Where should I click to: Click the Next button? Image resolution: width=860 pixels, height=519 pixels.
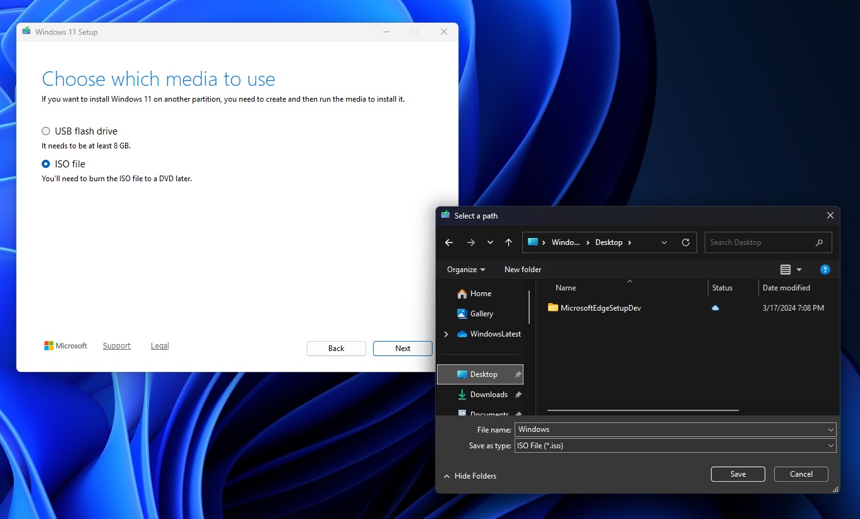click(x=402, y=348)
